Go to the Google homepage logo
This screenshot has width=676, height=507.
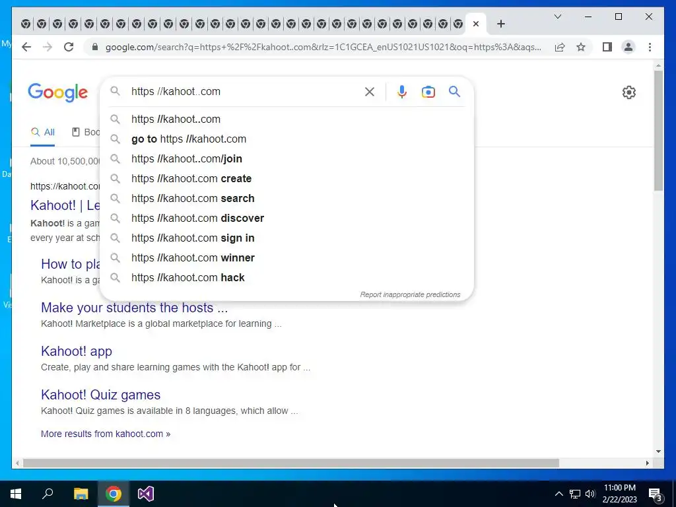coord(58,92)
